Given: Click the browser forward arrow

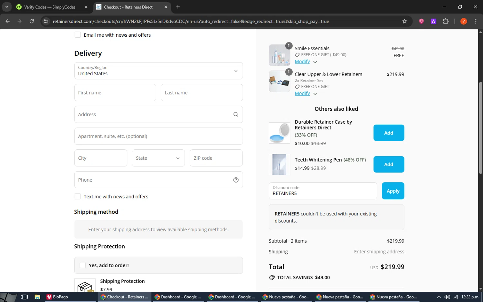Looking at the screenshot, I should click(x=20, y=21).
